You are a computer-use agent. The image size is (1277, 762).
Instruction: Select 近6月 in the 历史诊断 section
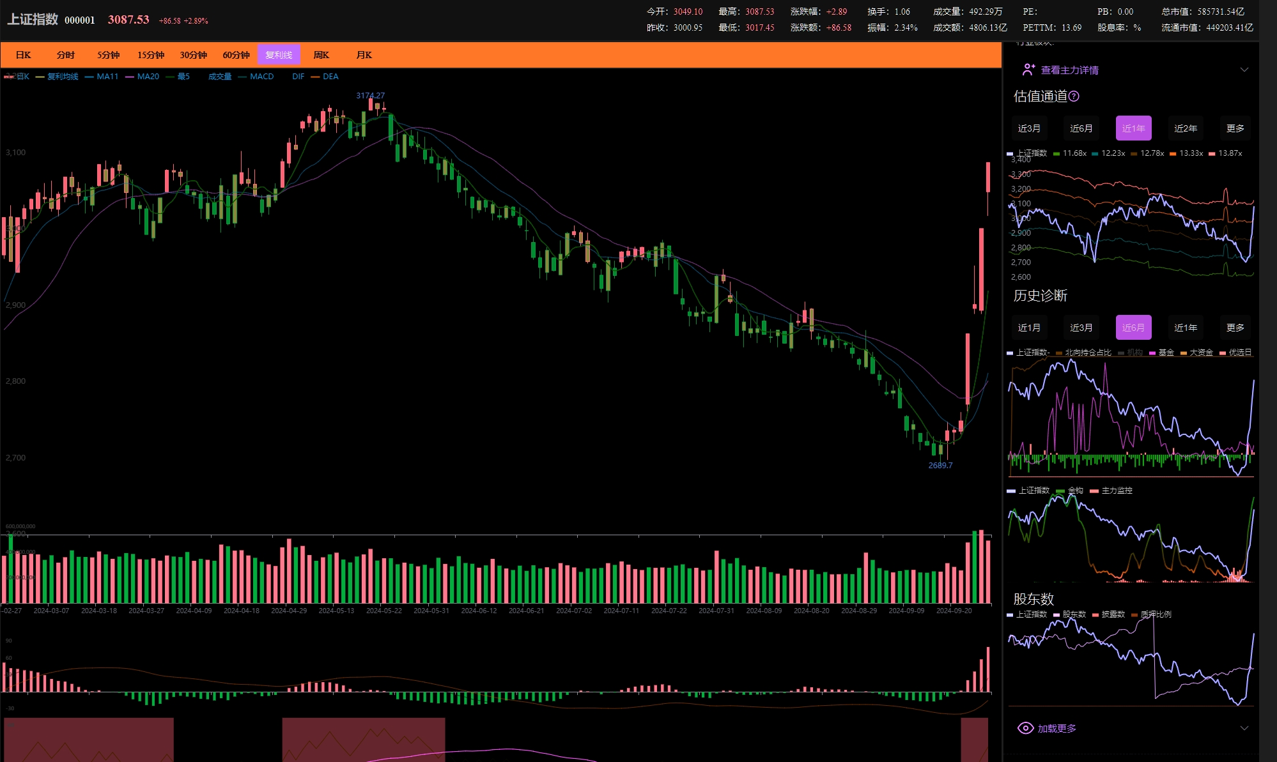[1134, 328]
